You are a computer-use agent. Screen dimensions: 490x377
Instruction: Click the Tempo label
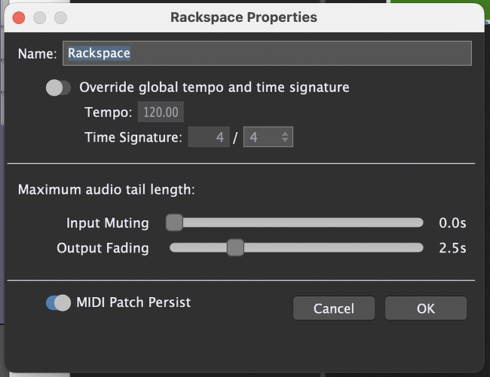click(x=109, y=112)
